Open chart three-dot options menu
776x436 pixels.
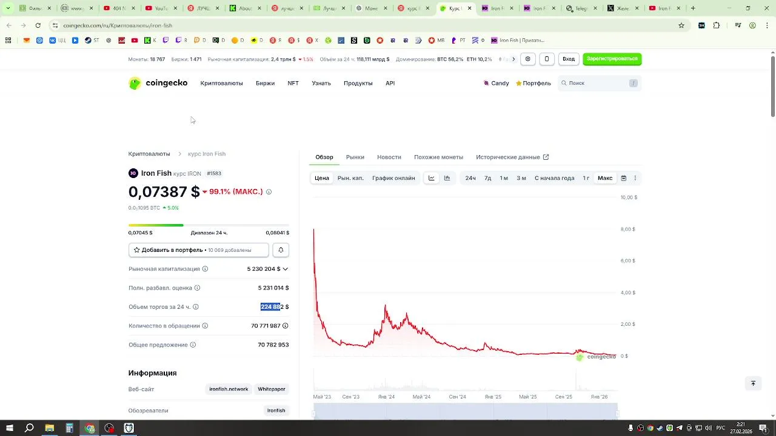635,178
